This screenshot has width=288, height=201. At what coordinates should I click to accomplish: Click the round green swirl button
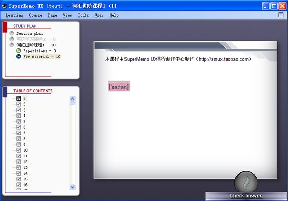(246, 182)
